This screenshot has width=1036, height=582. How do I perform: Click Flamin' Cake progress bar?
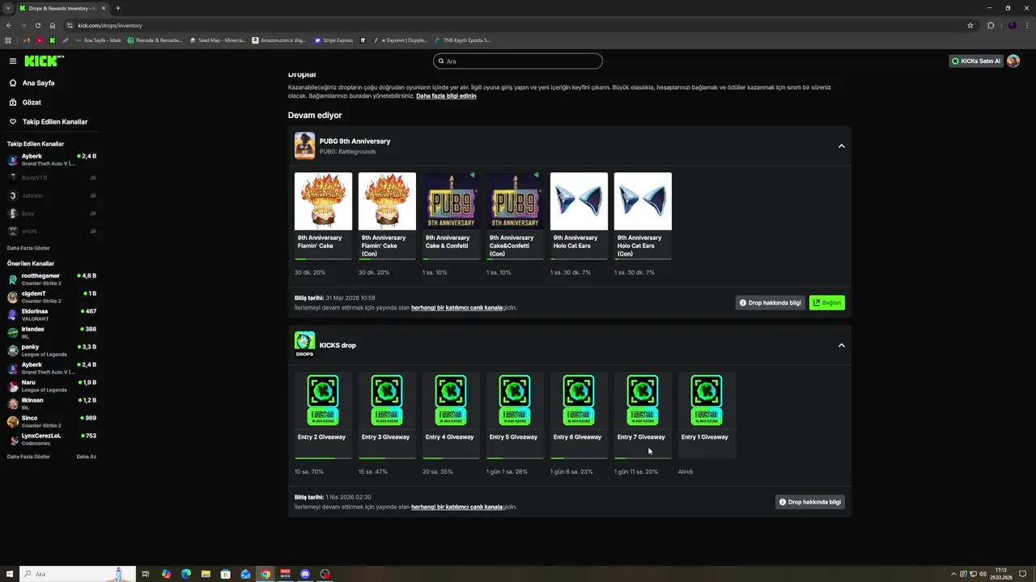pyautogui.click(x=323, y=259)
